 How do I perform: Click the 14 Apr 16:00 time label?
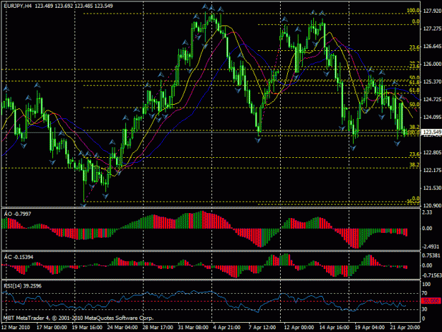coord(334,328)
